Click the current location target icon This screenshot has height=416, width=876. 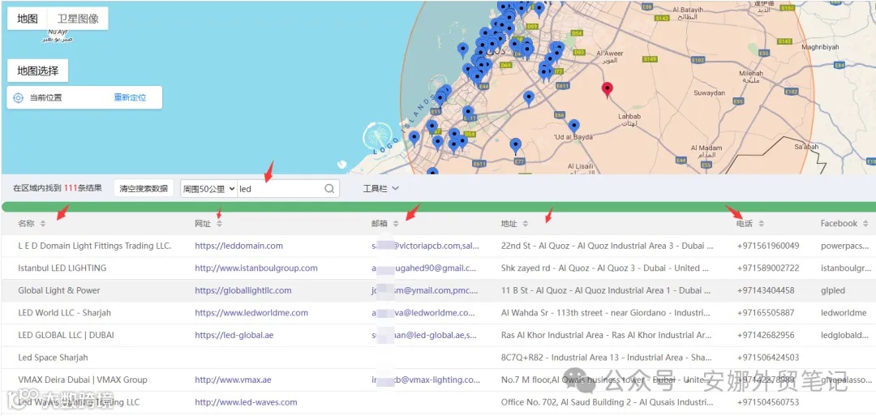[18, 98]
